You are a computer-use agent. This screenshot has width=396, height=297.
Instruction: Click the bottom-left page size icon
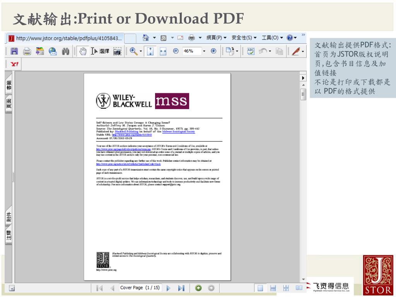12,288
